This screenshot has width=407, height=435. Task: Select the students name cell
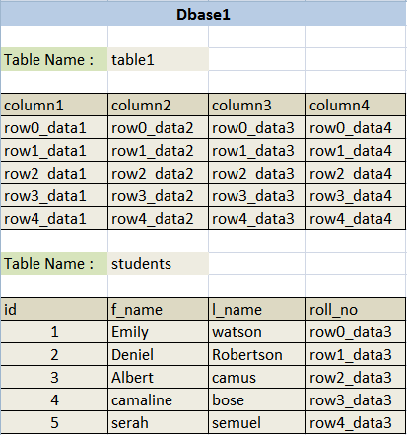point(158,263)
